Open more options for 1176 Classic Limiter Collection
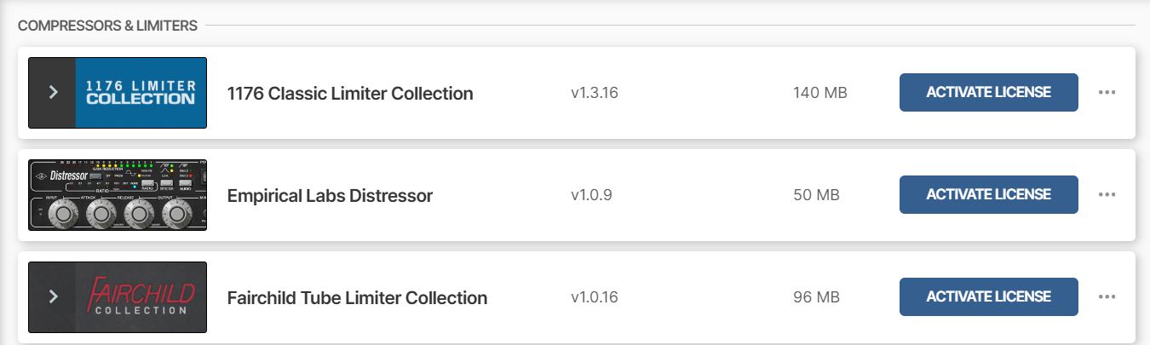The image size is (1150, 345). pyautogui.click(x=1107, y=92)
